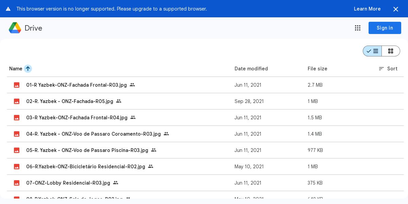Click image icon for Voo de Passaro Piscina-R03.jpg
Image resolution: width=408 pixels, height=204 pixels.
pyautogui.click(x=17, y=150)
